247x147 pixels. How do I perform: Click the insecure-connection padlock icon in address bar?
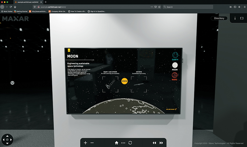pos(38,7)
